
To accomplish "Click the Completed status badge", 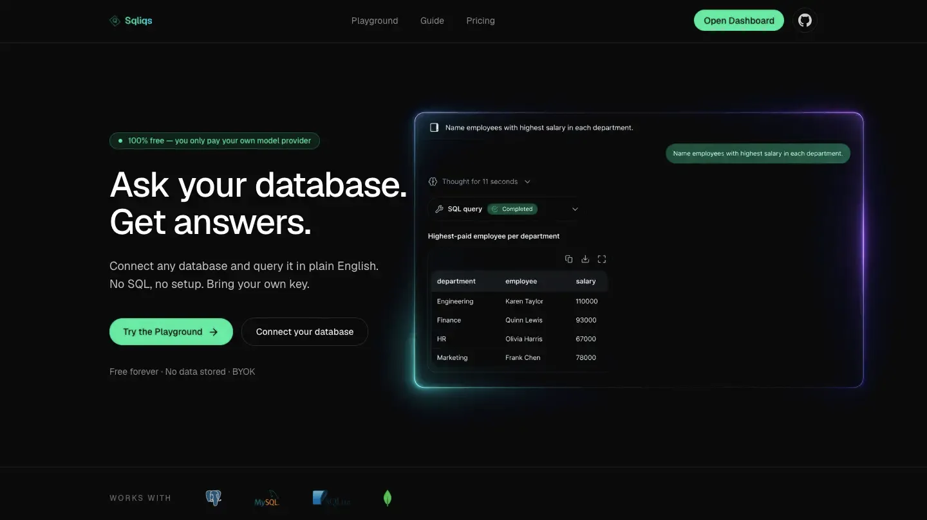I will [x=512, y=209].
